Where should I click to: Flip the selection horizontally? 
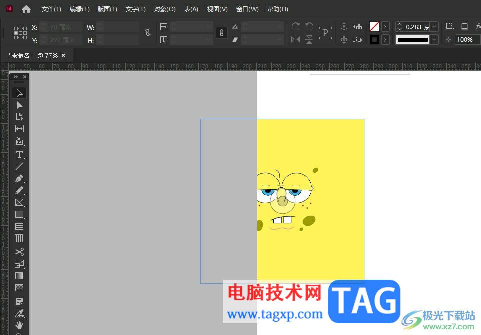point(296,39)
